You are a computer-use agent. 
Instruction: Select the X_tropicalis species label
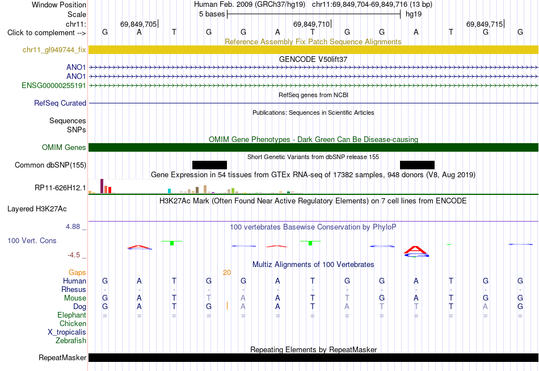pyautogui.click(x=67, y=332)
